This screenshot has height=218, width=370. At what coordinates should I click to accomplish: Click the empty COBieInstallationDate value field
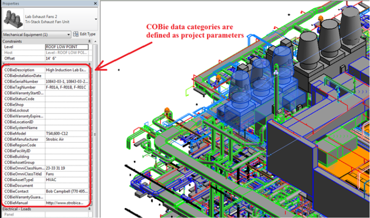(68, 76)
